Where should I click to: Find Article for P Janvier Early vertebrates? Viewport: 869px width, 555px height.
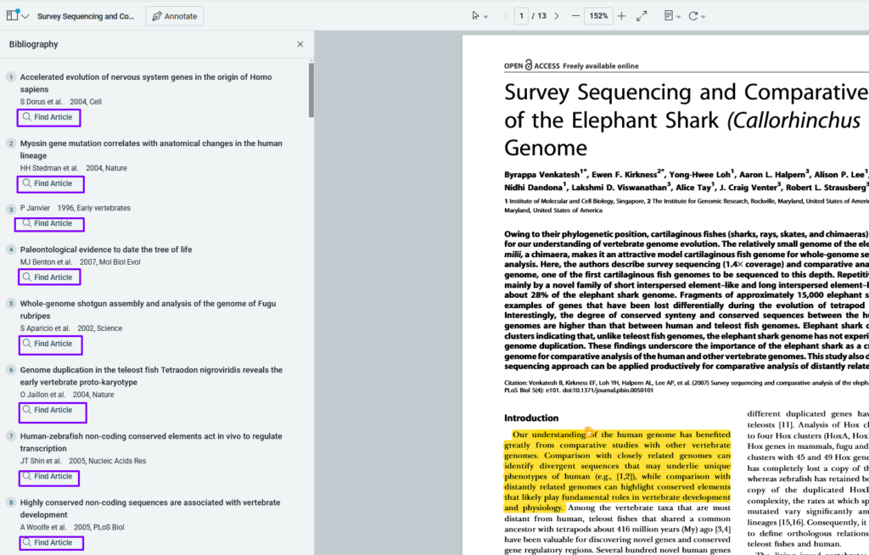pos(49,223)
